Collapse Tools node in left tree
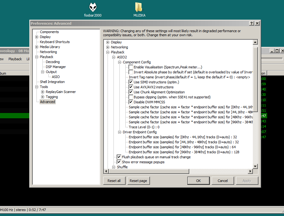The width and height of the screenshot is (284, 216). pos(36,87)
